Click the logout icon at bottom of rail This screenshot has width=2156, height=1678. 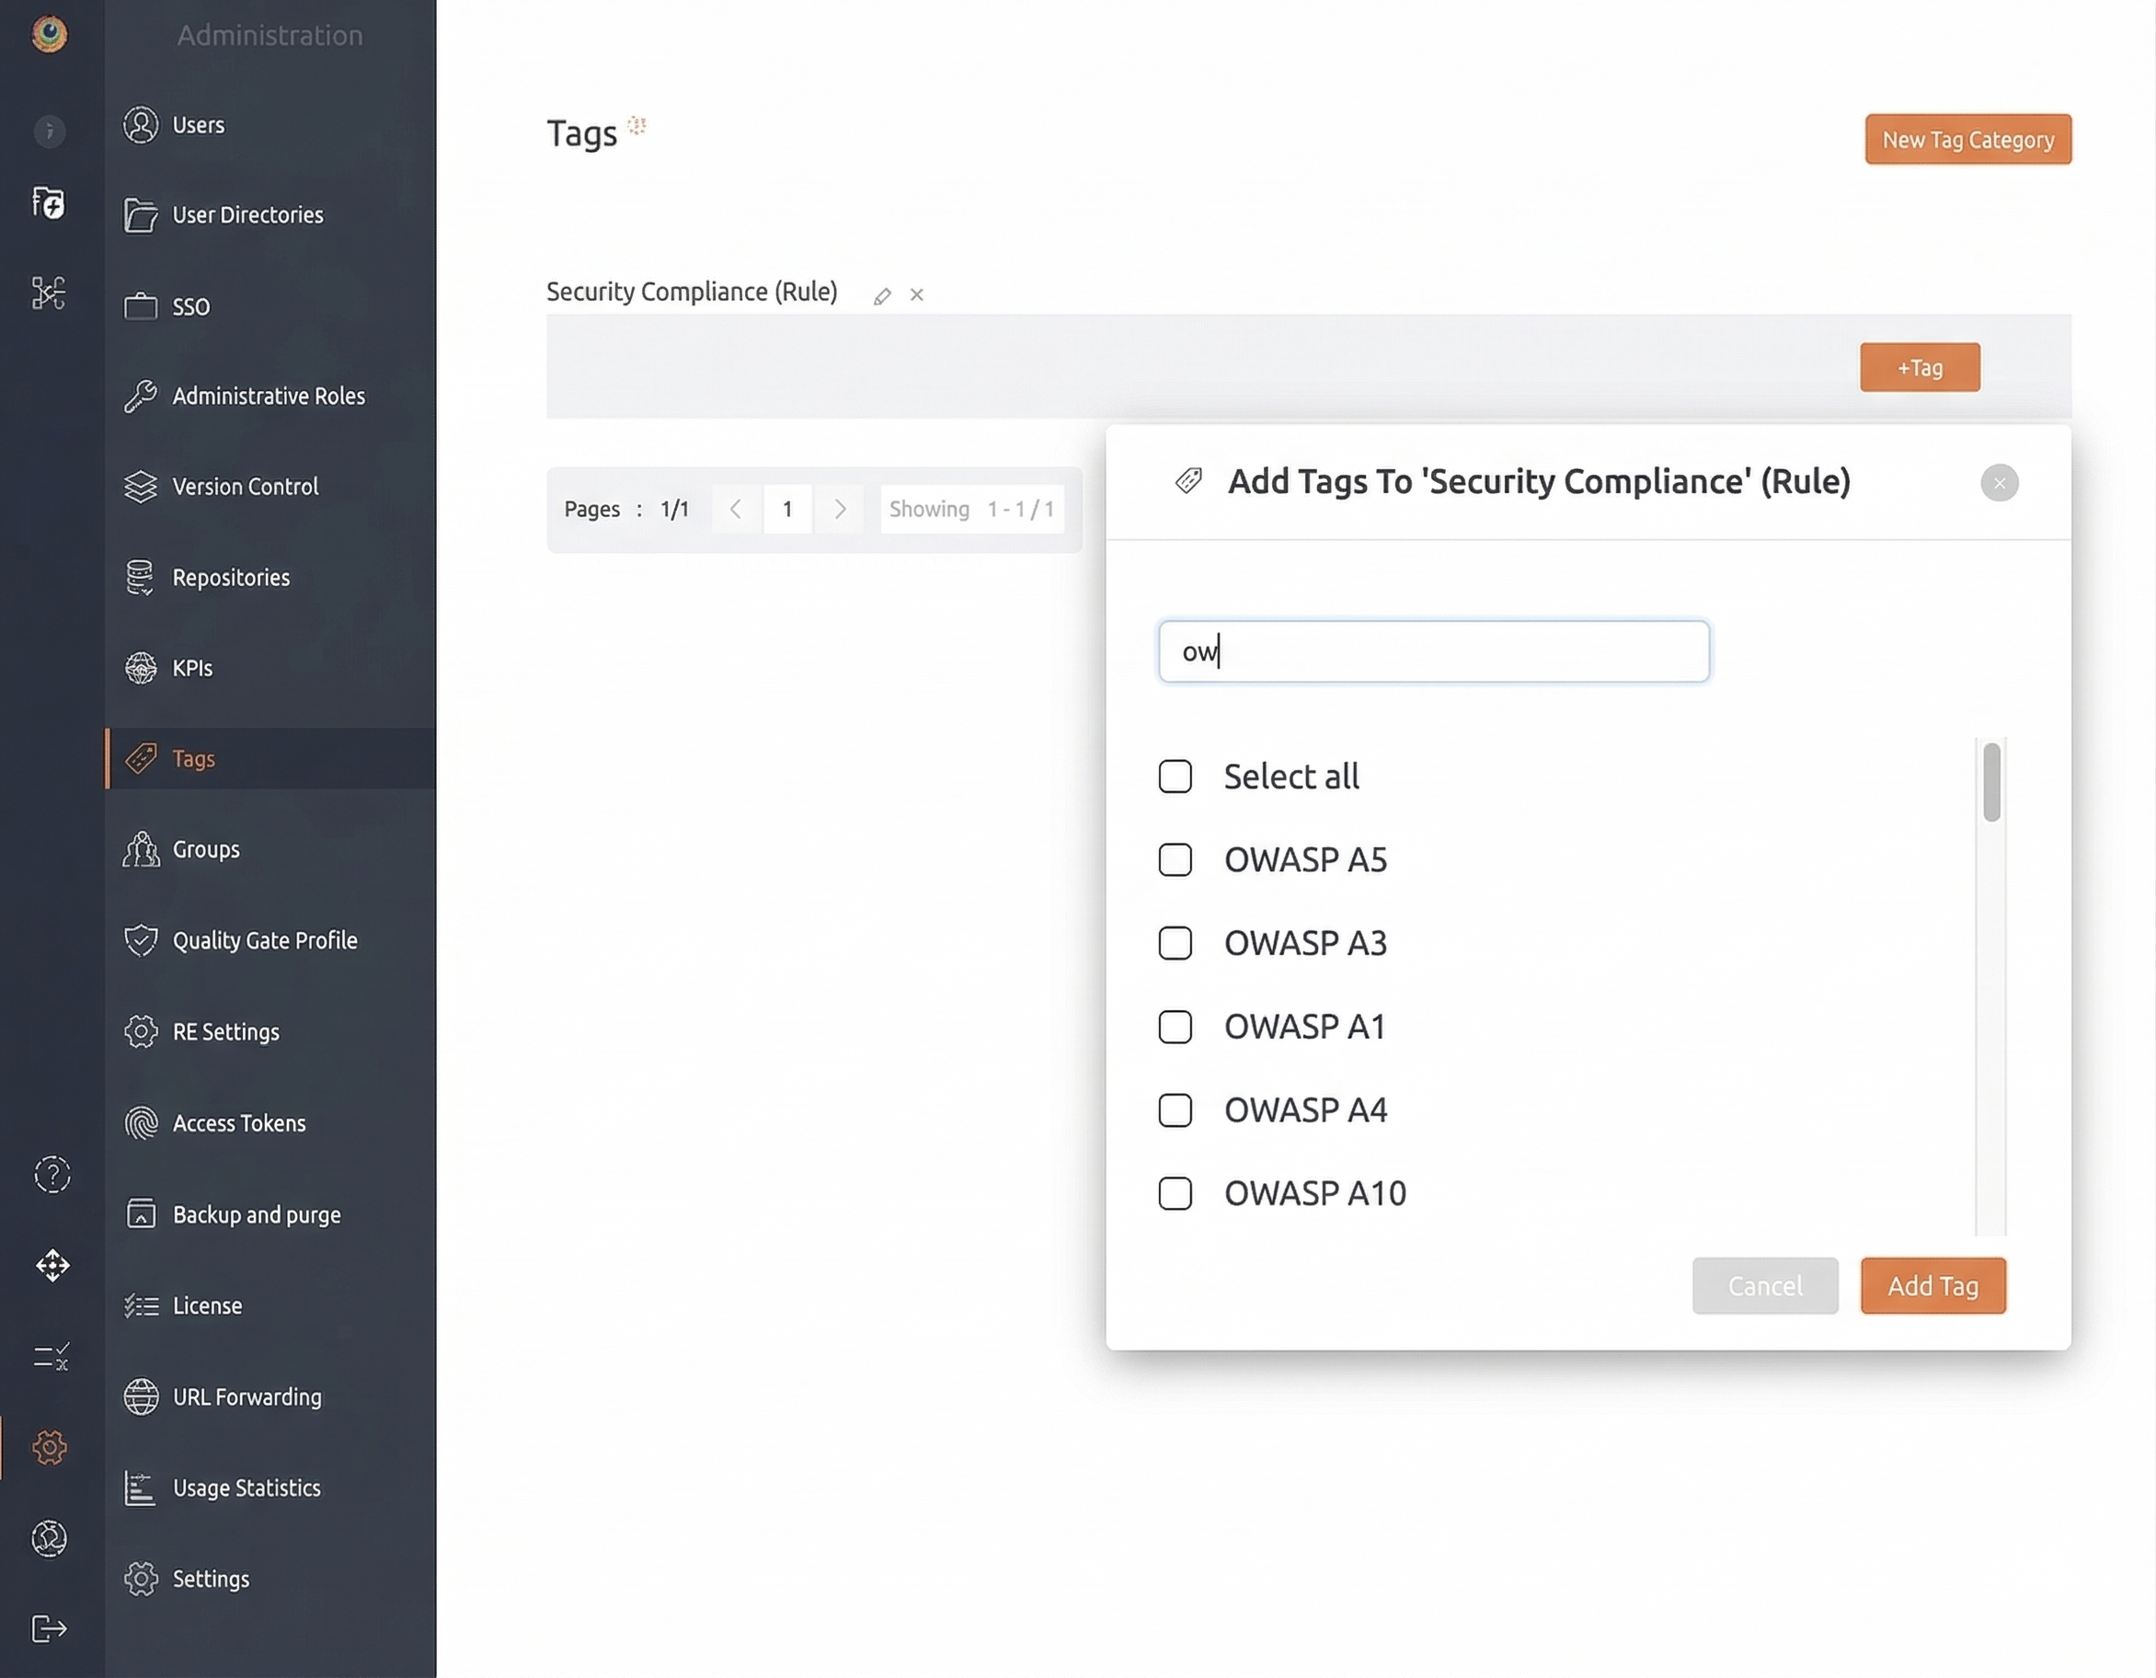50,1627
